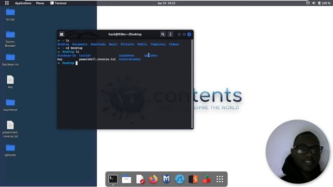333x187 pixels.
Task: Open the clock and calendar Apr 10
Action: [x=166, y=3]
